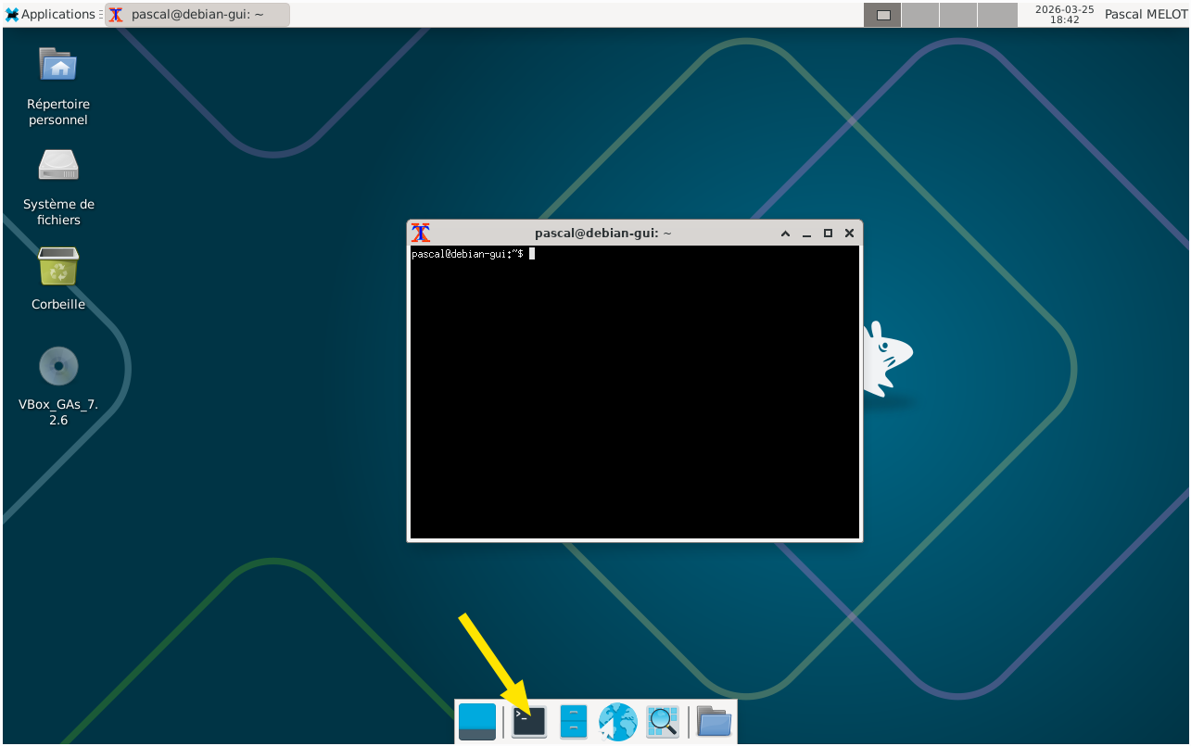Open the Pascal MELOT user menu
This screenshot has width=1191, height=746.
[1146, 14]
